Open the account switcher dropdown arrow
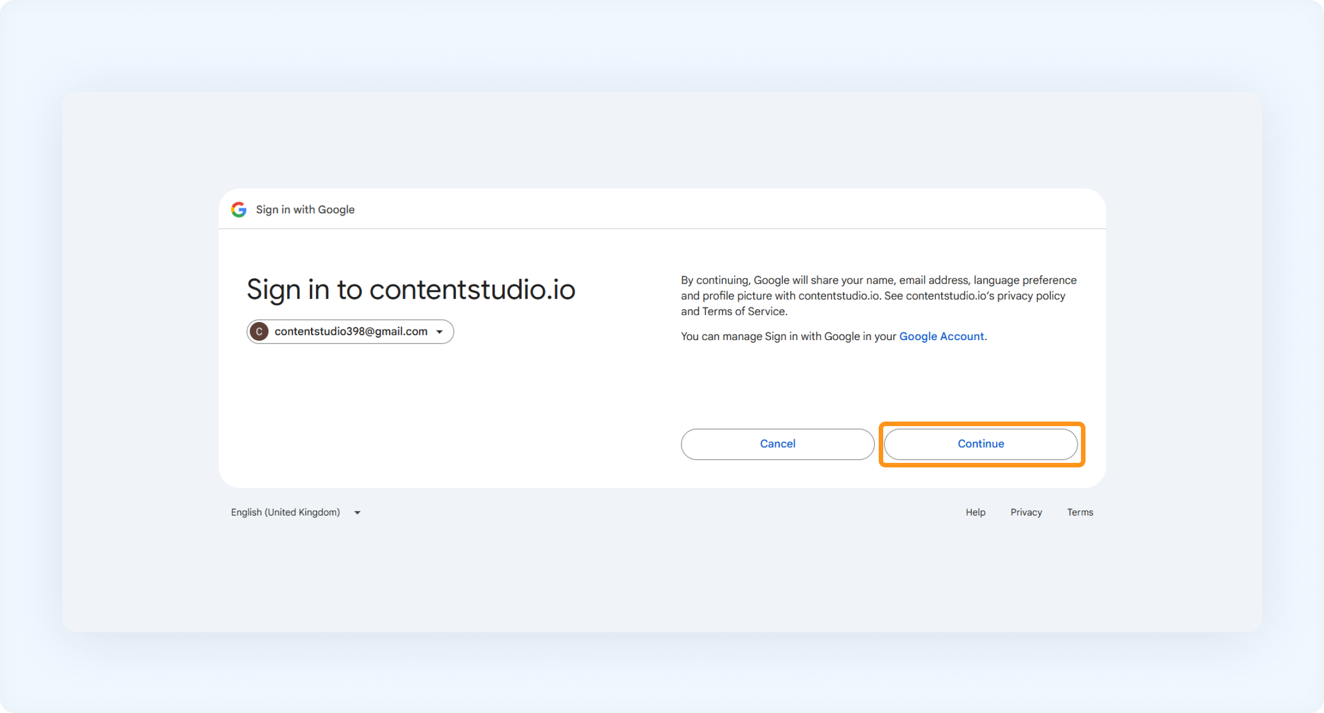Screen dimensions: 1324x713 coord(440,332)
